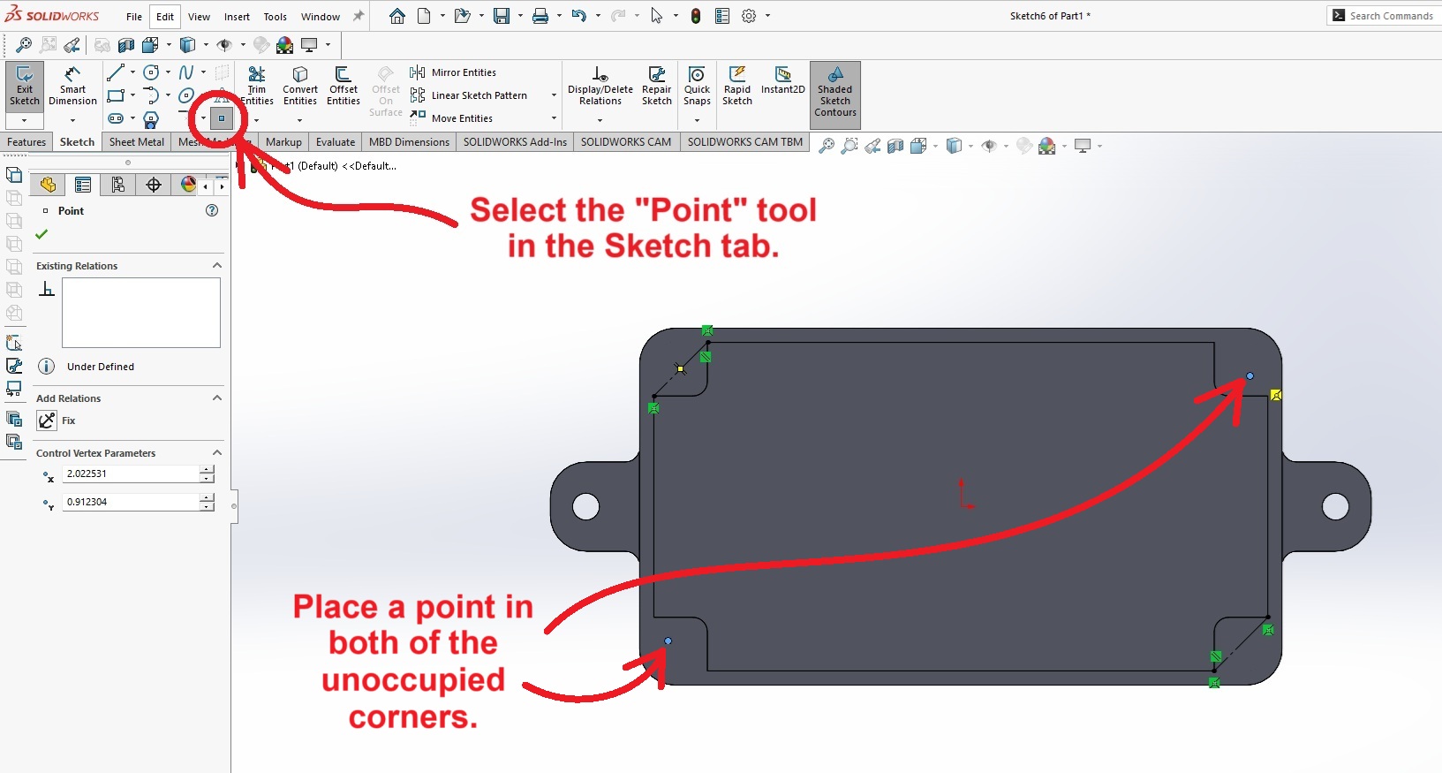
Task: Switch to the Features tab
Action: tap(26, 142)
